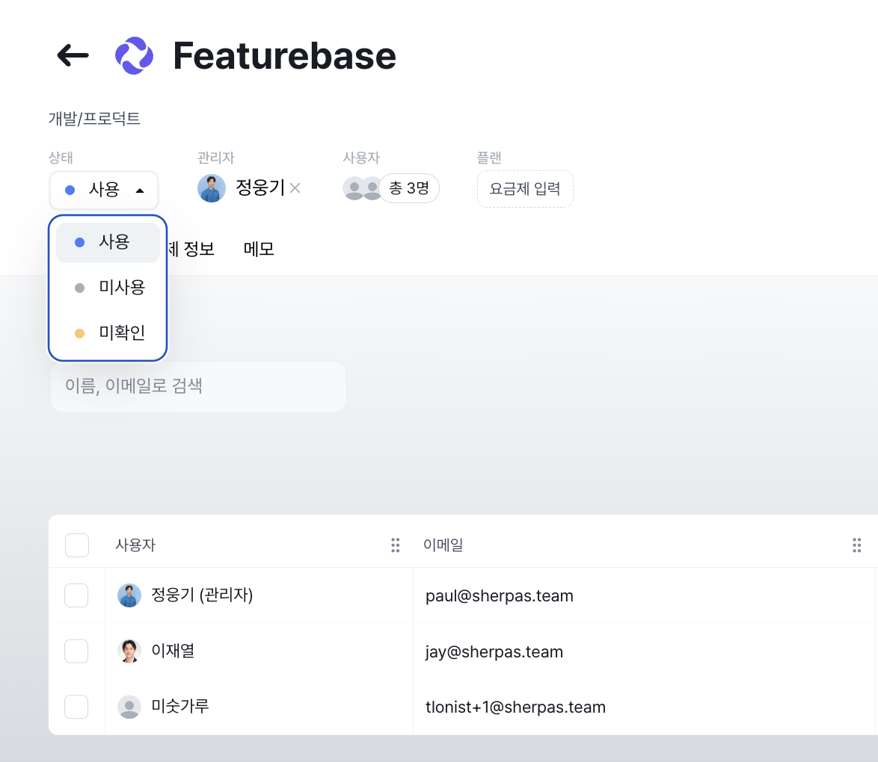878x762 pixels.
Task: Click drag handle on 사용자 column header
Action: (x=396, y=545)
